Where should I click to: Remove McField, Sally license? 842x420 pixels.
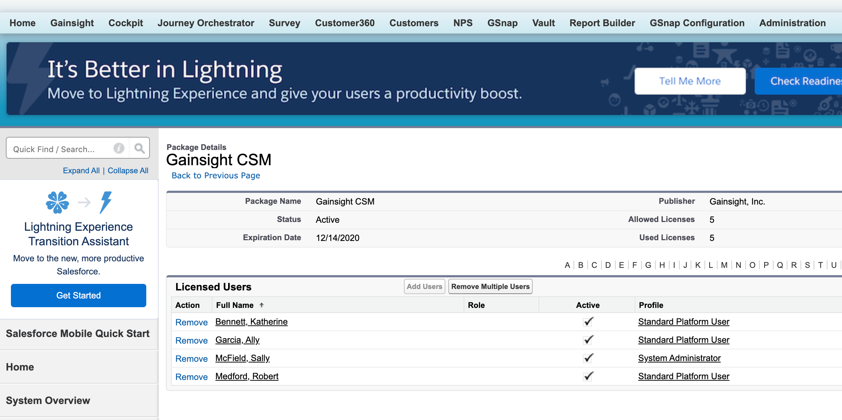click(191, 358)
